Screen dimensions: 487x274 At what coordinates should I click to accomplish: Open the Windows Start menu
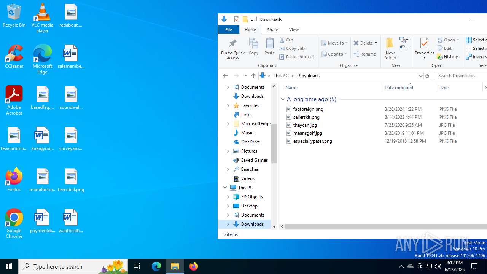[x=9, y=266]
